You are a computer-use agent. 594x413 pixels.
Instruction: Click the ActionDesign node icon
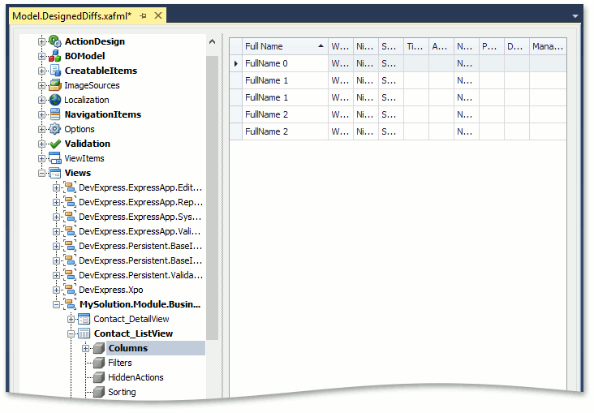tap(55, 41)
